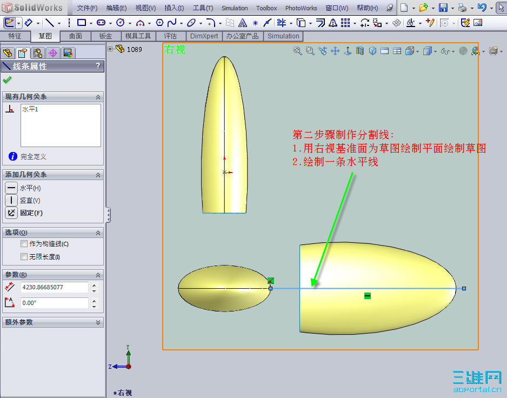Add Vertical (竖直) relation
Image resolution: width=507 pixels, height=398 pixels.
11,200
